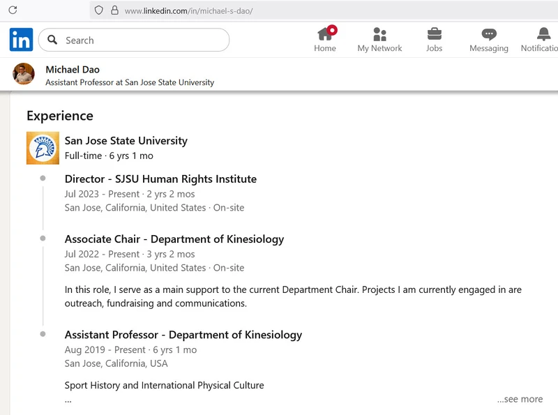Go to Home feed icon
This screenshot has height=415, width=558.
(326, 33)
